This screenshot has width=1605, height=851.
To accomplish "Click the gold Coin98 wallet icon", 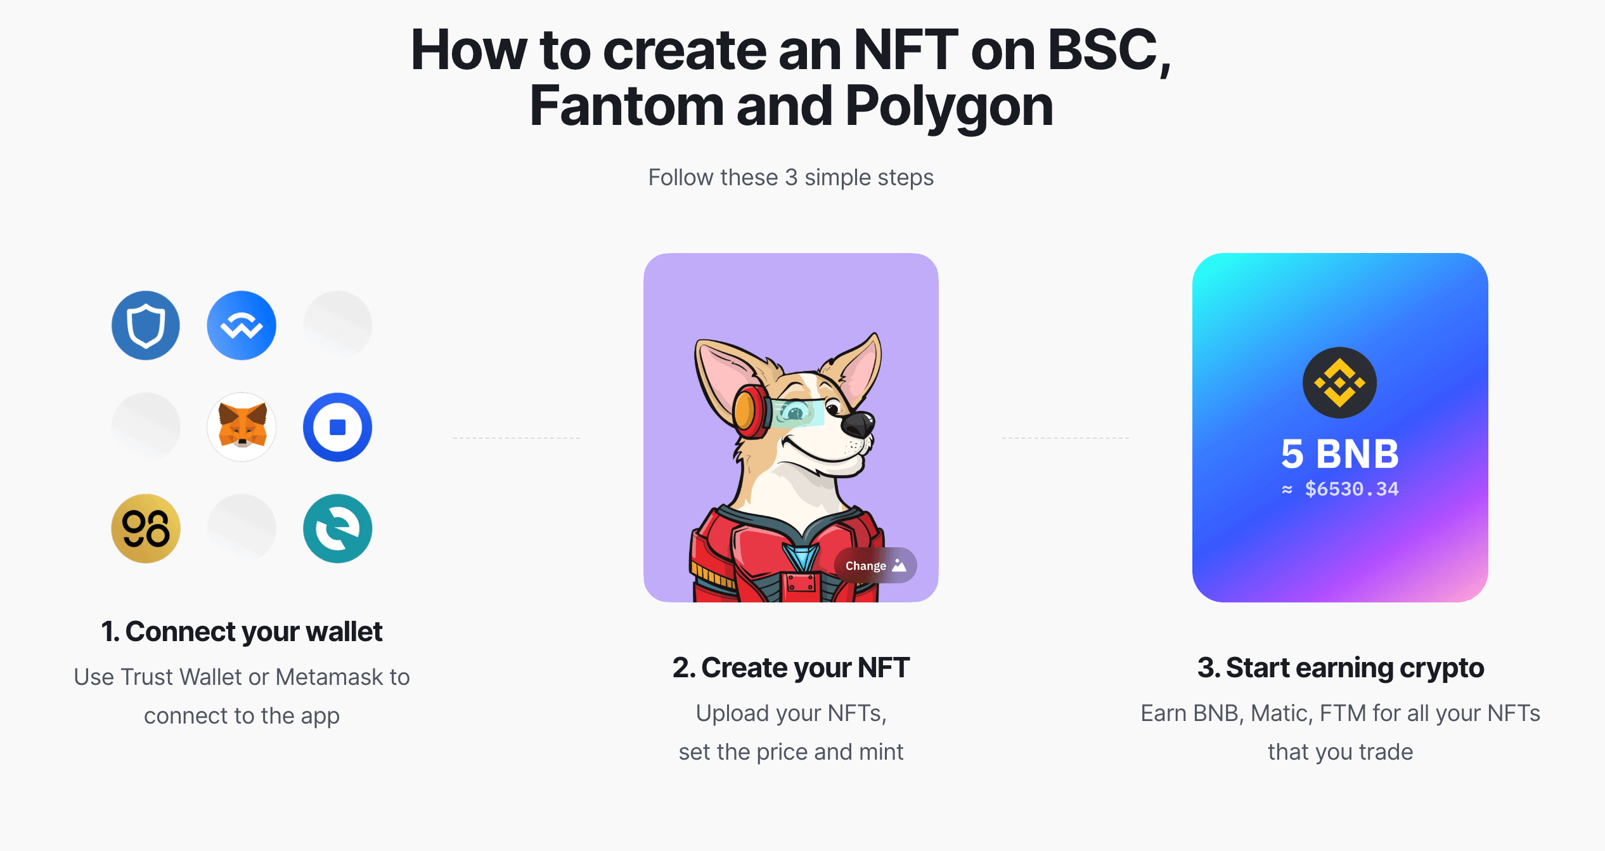I will (146, 528).
